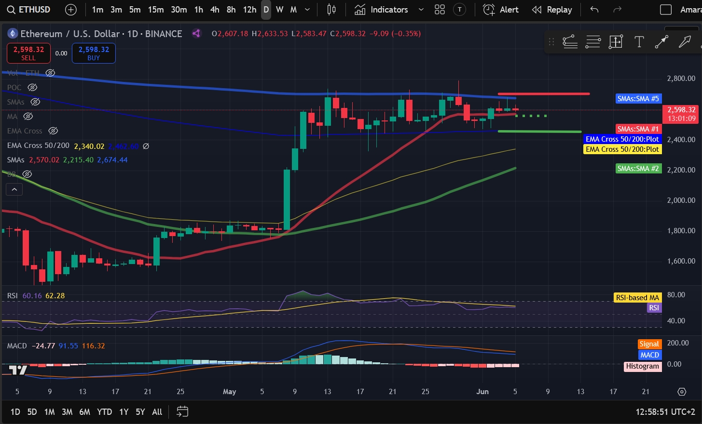Click the Alert clock icon
Image resolution: width=702 pixels, height=424 pixels.
[x=489, y=10]
